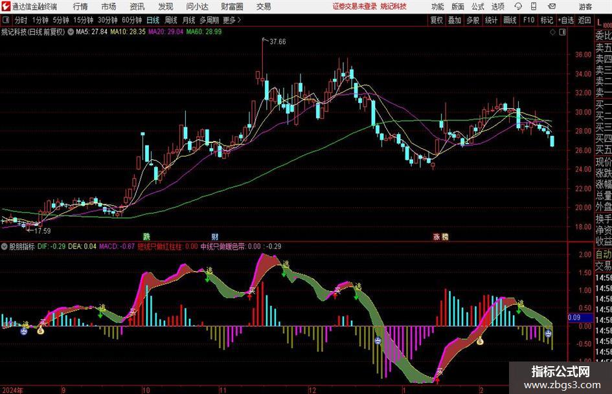The image size is (612, 394).
Task: Open the 资讯 menu
Action: pos(137,6)
